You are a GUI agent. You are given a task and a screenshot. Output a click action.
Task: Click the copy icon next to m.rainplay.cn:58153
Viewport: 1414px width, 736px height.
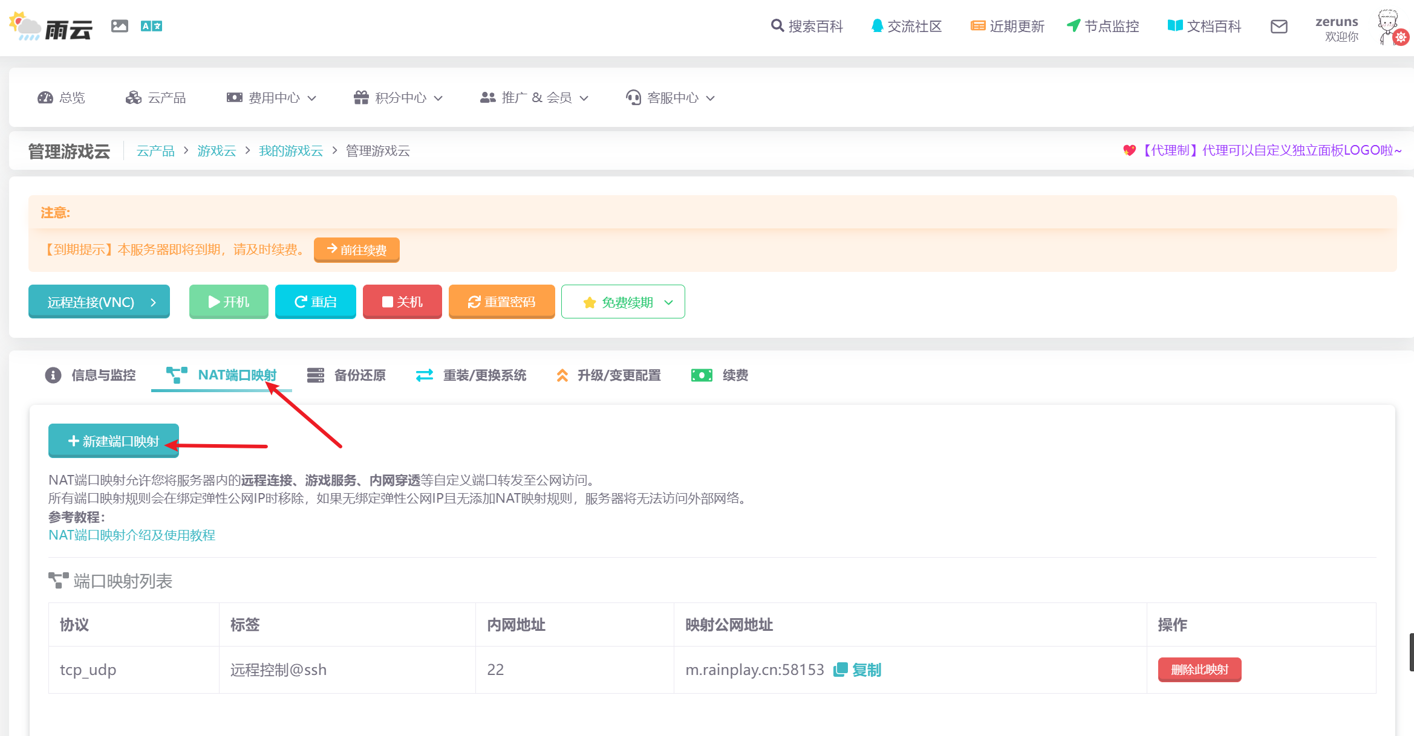(840, 670)
